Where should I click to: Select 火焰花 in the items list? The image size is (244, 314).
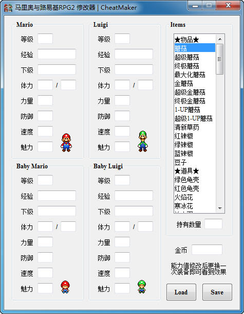click(195, 197)
